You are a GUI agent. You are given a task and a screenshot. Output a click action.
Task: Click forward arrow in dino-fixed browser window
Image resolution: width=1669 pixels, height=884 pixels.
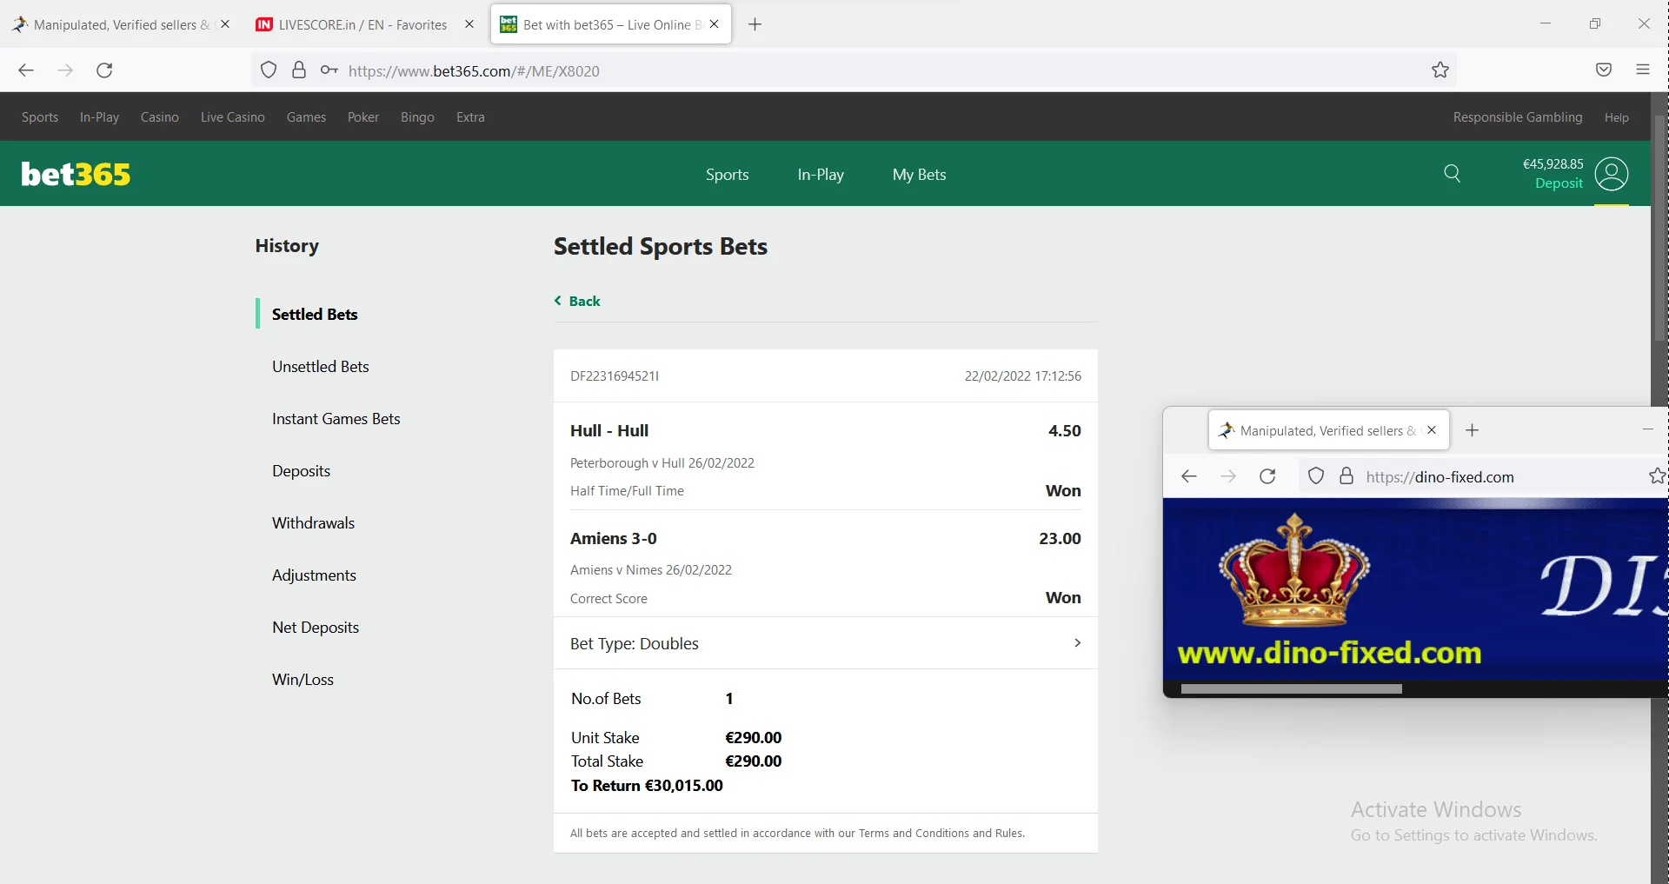pos(1228,476)
